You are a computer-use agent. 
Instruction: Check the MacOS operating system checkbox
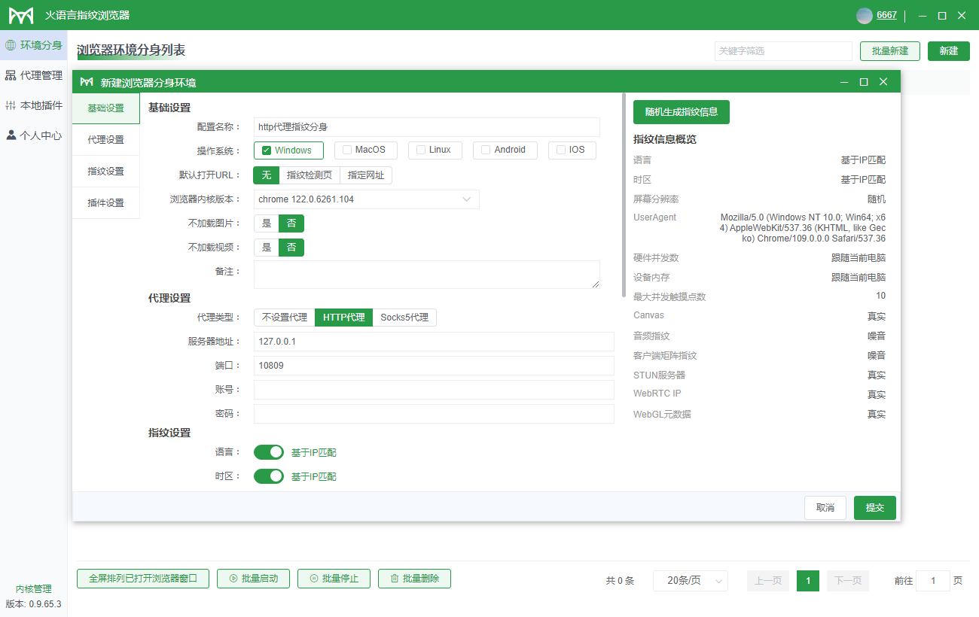[x=346, y=150]
